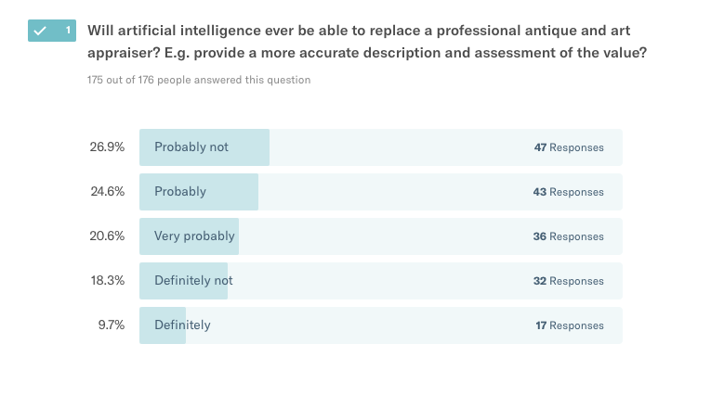
Task: Click the '43 Responses' count
Action: 569,192
